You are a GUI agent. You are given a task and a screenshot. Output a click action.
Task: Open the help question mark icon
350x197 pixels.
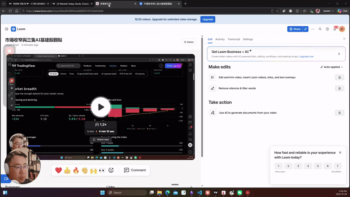point(327,29)
